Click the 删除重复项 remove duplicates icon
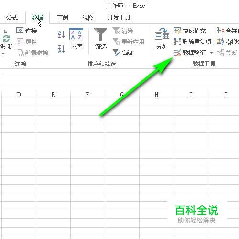 point(177,42)
